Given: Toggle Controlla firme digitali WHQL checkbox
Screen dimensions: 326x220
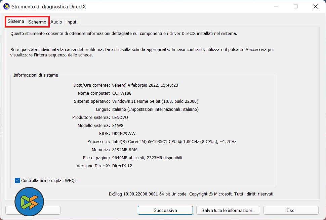Looking at the screenshot, I should [x=18, y=180].
